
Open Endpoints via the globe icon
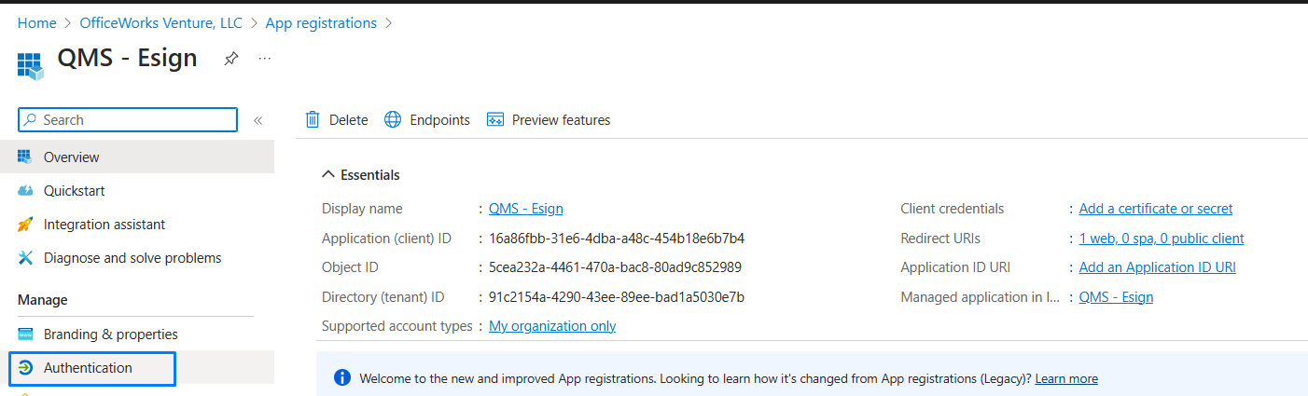(x=393, y=119)
